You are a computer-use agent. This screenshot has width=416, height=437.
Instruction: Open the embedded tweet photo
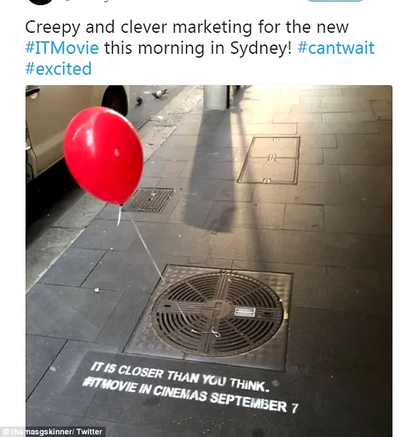point(209,261)
